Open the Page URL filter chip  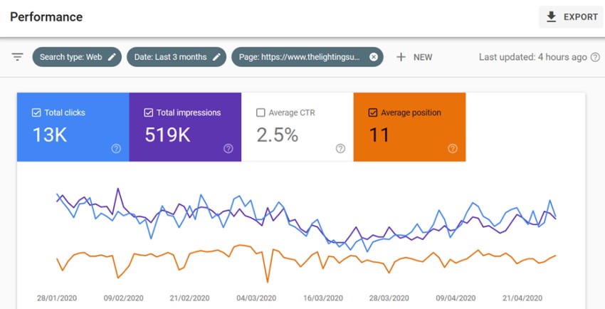point(299,57)
